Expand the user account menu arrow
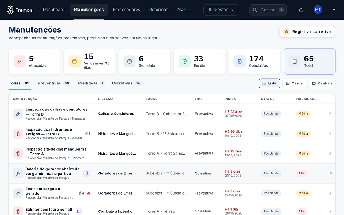344x215 pixels. pyautogui.click(x=334, y=10)
